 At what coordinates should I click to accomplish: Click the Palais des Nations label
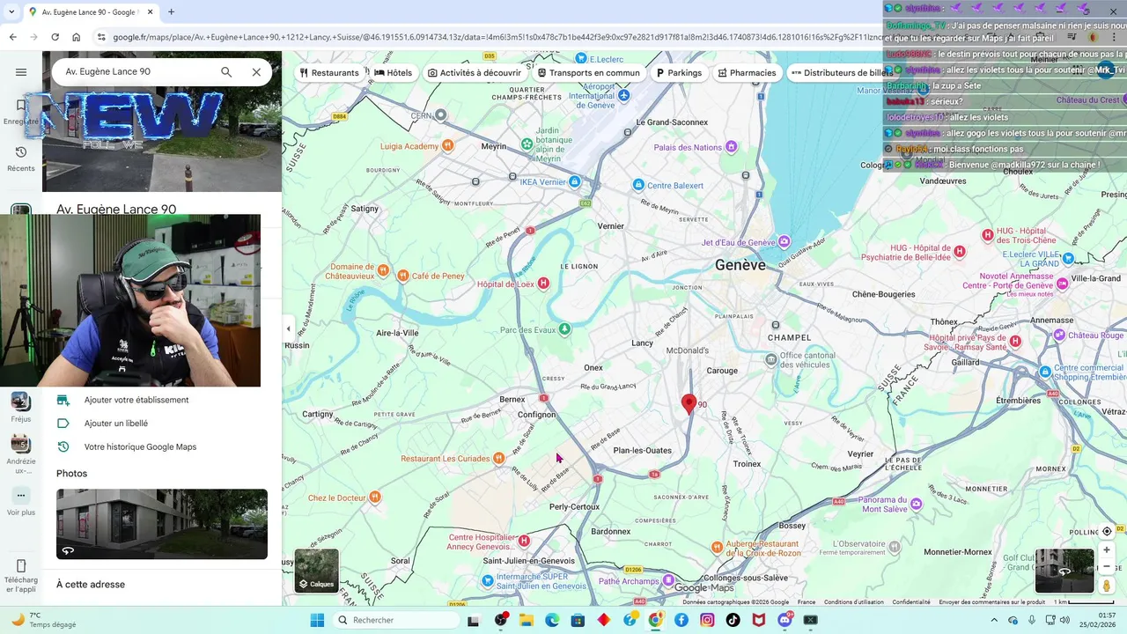coord(688,147)
